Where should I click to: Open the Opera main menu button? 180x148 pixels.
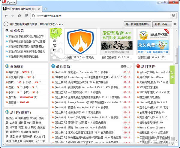[9, 2]
